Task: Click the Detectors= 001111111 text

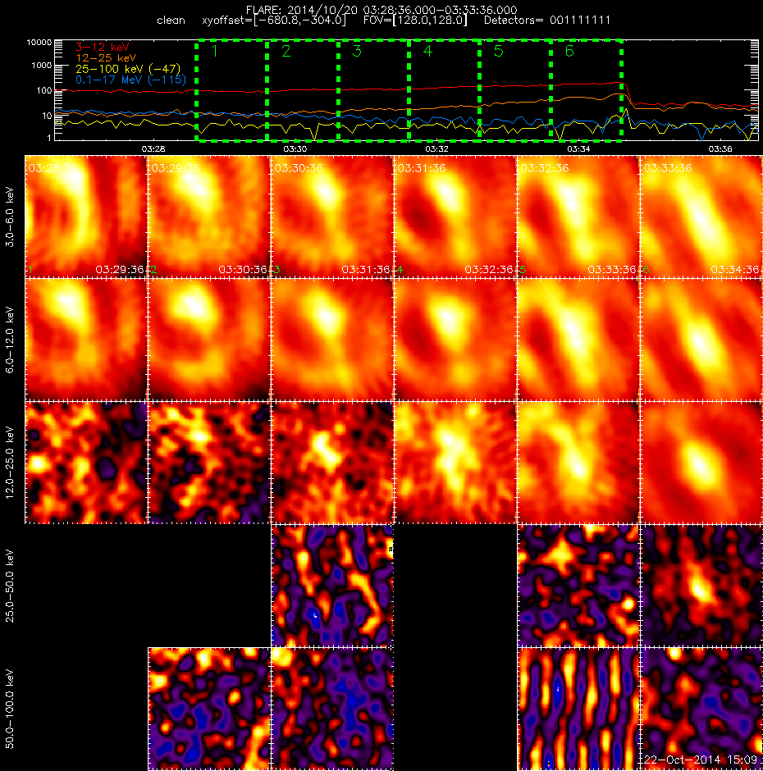Action: point(547,21)
